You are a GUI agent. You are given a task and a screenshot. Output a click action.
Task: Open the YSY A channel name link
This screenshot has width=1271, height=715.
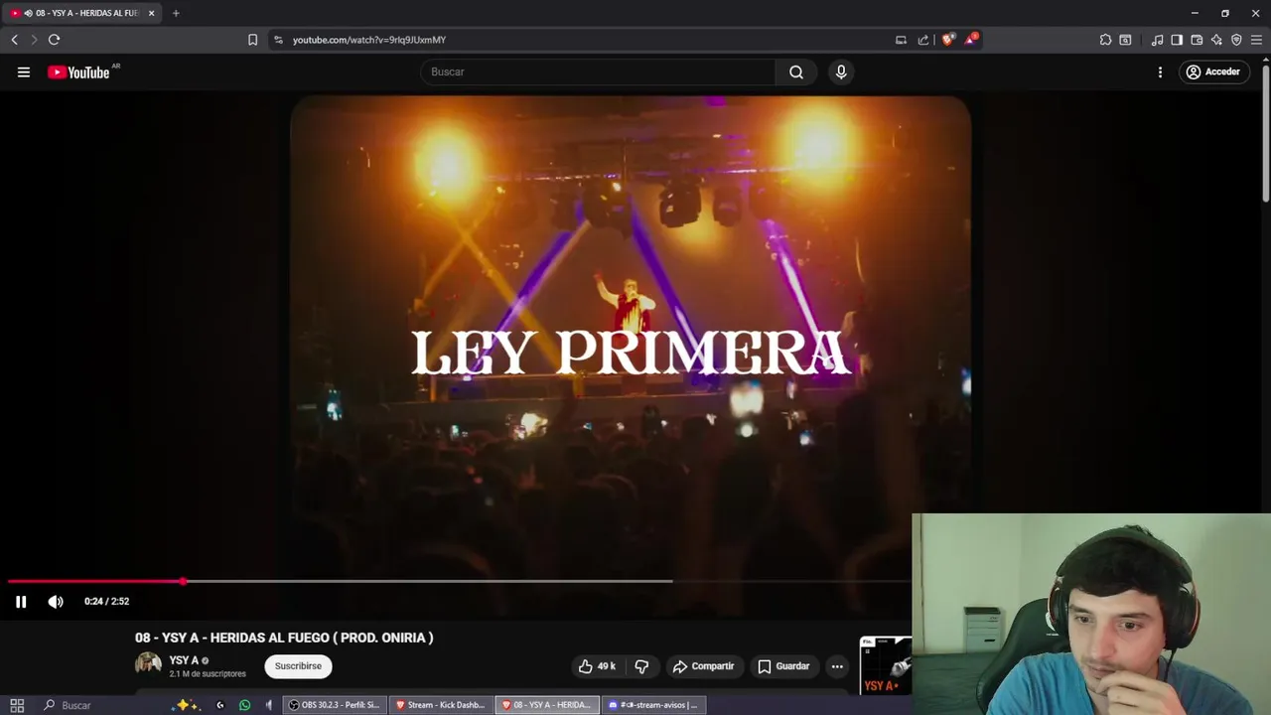[184, 660]
